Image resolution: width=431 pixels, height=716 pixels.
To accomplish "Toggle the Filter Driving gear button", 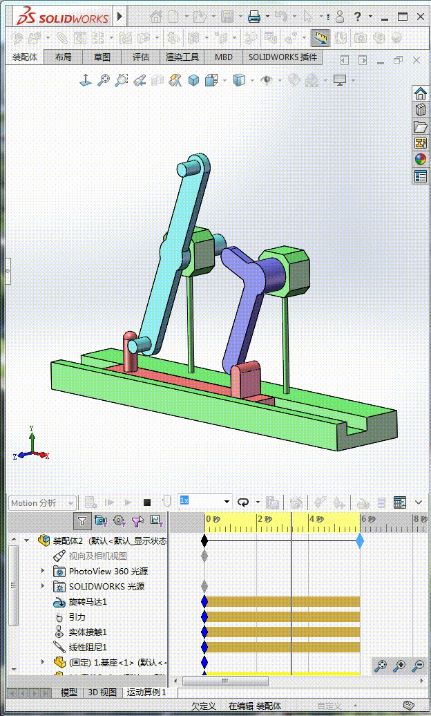I will [119, 520].
